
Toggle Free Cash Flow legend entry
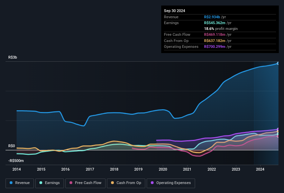[86, 183]
